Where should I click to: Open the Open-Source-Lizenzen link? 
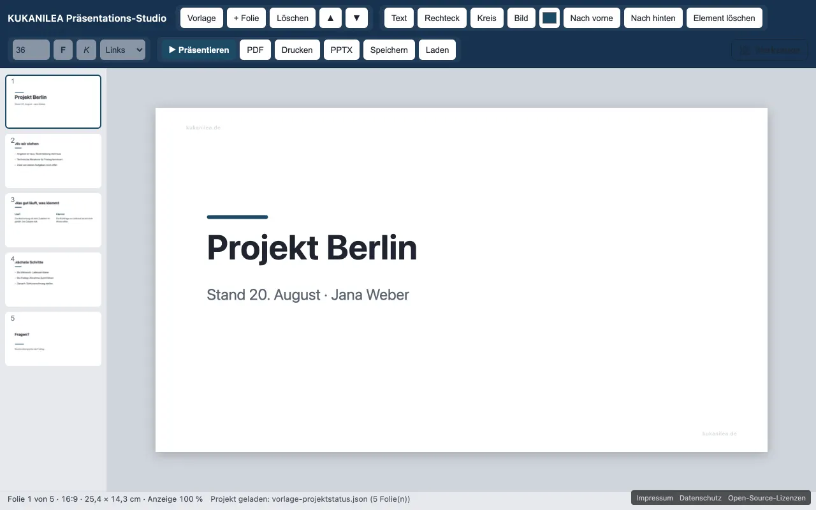point(768,499)
